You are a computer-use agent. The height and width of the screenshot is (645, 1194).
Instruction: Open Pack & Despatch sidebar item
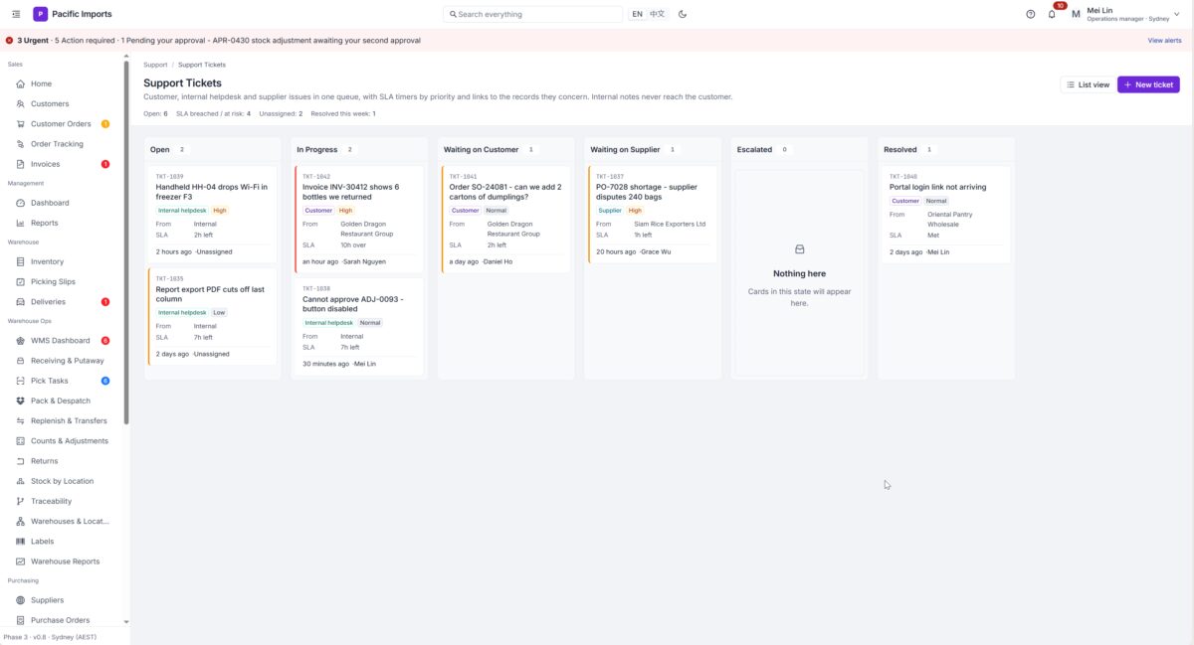[64, 401]
